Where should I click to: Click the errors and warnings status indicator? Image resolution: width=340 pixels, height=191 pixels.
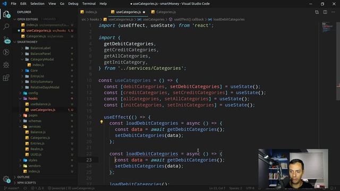click(x=38, y=188)
